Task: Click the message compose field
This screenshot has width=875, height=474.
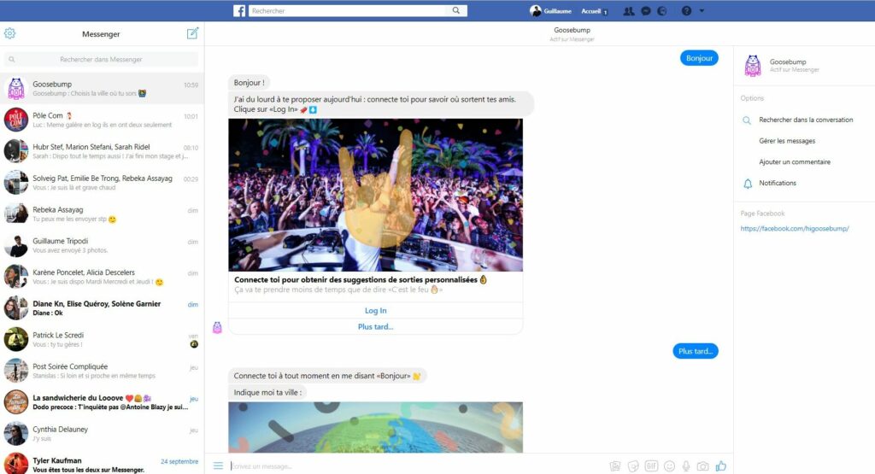Action: (x=416, y=466)
